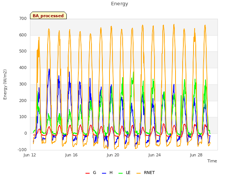Click the 500 y-axis tick label
Viewport: 240px width, 180px height.
(23, 51)
